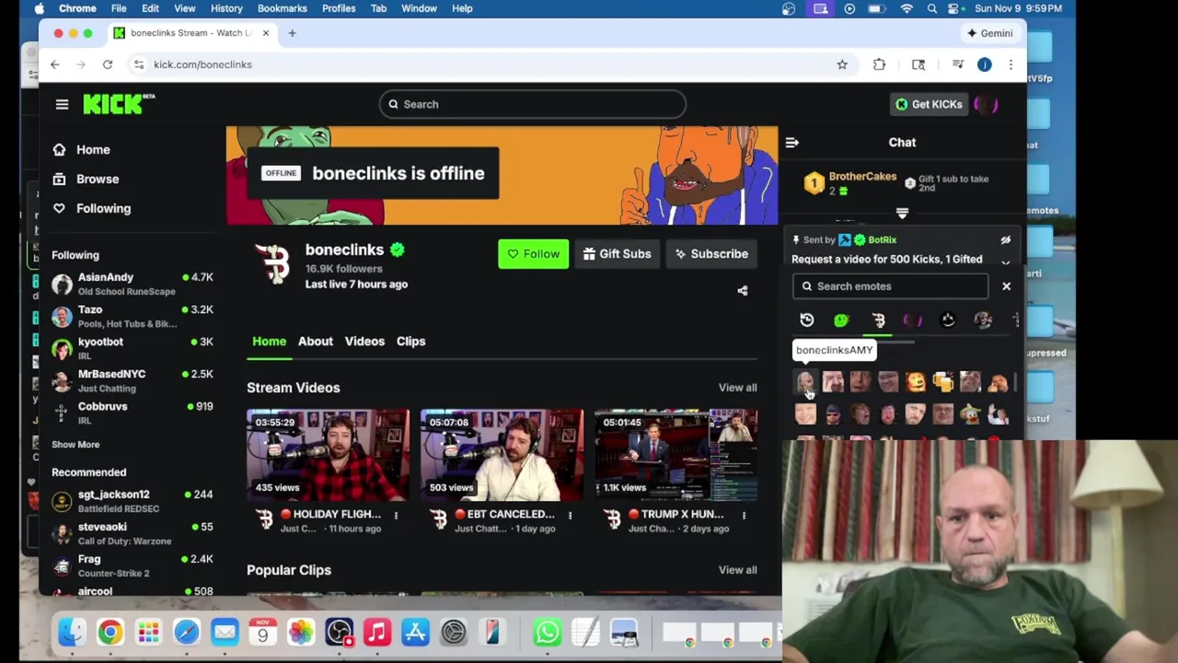Play the HOLIDAY FLIGH... video thumbnail

tap(329, 456)
